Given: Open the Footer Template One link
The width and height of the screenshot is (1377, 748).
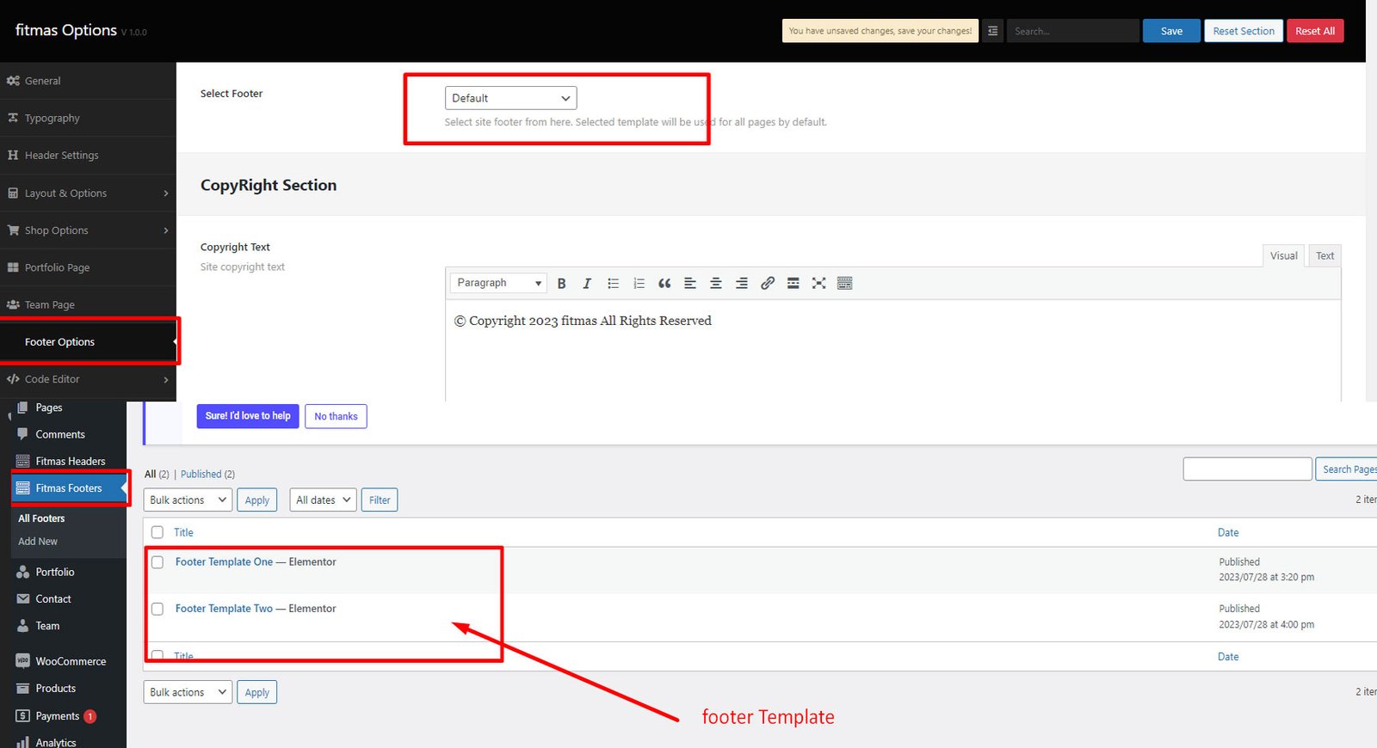Looking at the screenshot, I should click(x=224, y=561).
